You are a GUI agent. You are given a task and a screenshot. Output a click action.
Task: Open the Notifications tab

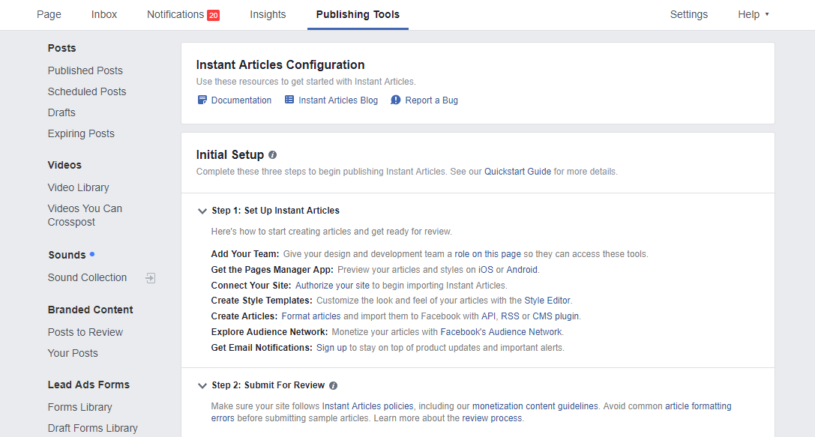coord(175,14)
